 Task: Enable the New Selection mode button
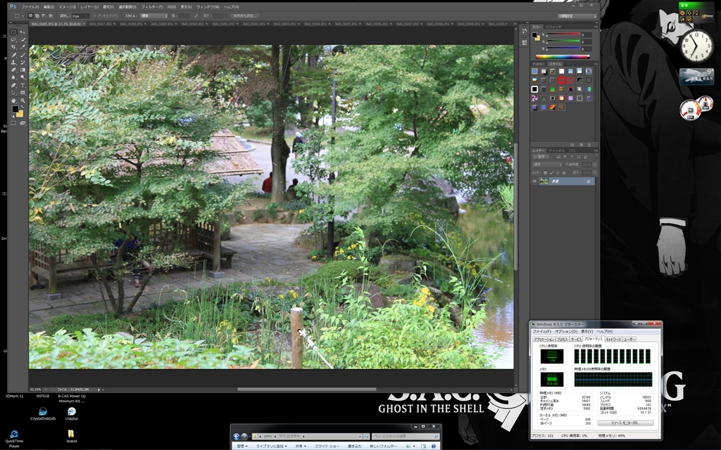pos(30,16)
